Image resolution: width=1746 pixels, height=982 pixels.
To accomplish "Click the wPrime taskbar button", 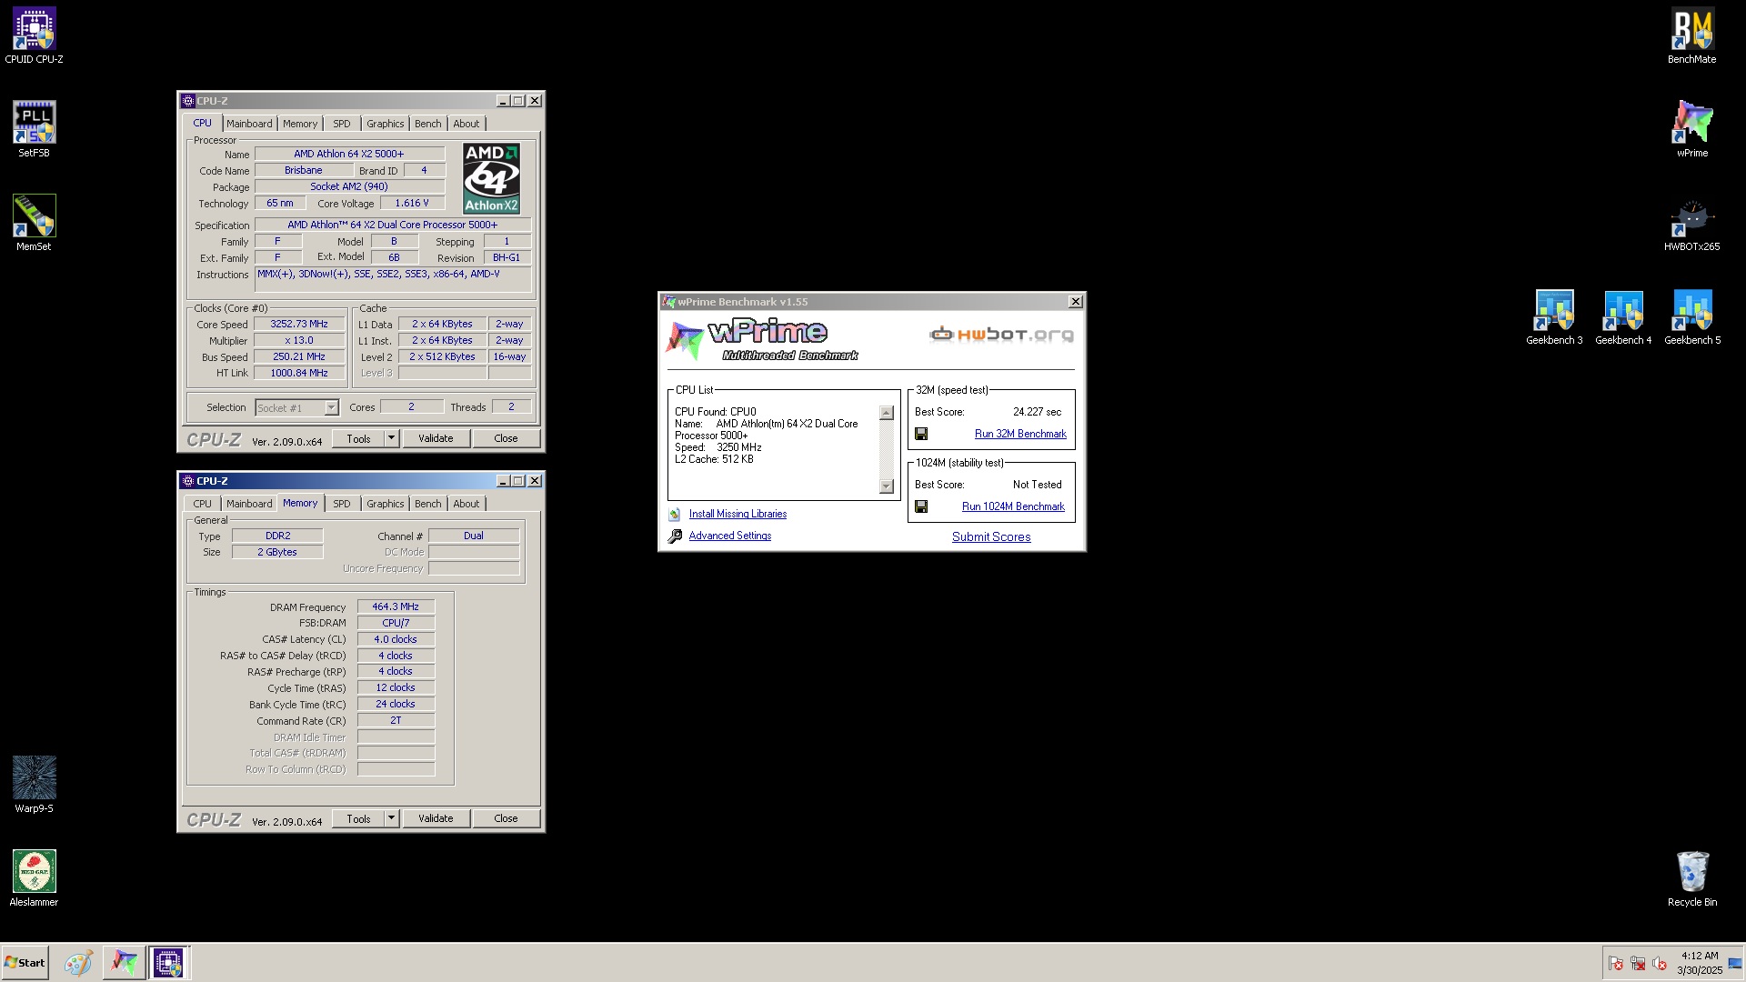I will [124, 963].
